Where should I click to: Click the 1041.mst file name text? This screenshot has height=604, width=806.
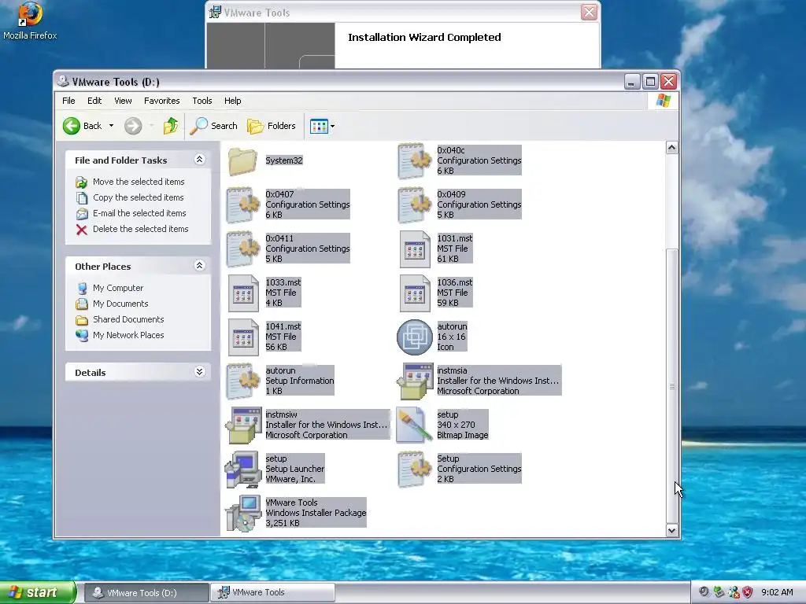[283, 326]
